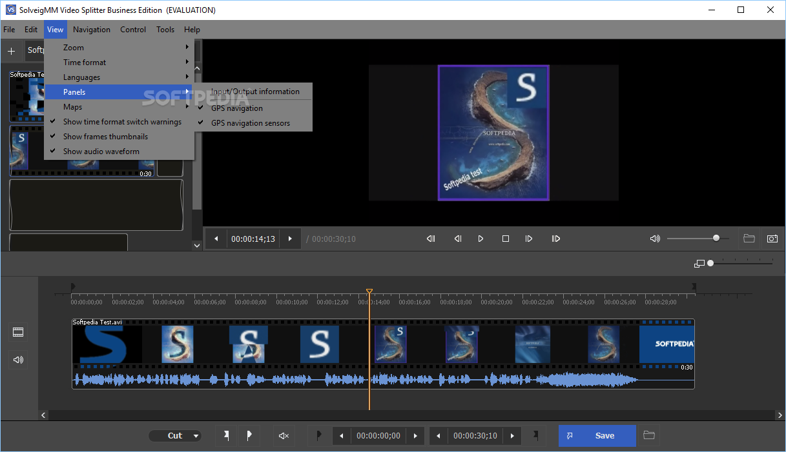Decrease fragment start time
The image size is (786, 452).
[x=342, y=436]
